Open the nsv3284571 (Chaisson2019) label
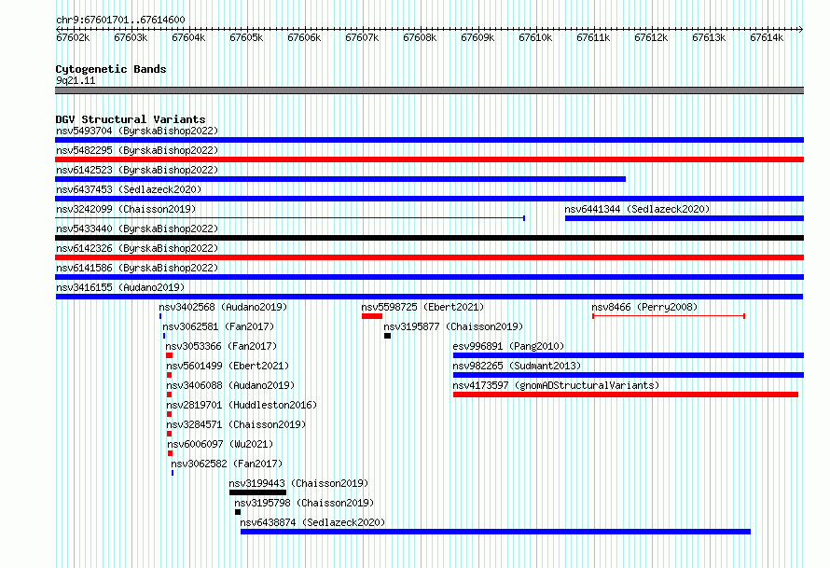830x568 pixels. coord(236,424)
